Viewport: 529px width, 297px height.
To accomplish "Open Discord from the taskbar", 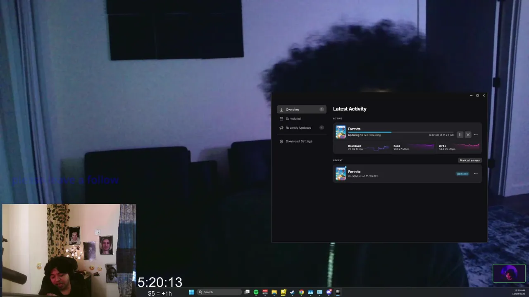I will (x=329, y=292).
